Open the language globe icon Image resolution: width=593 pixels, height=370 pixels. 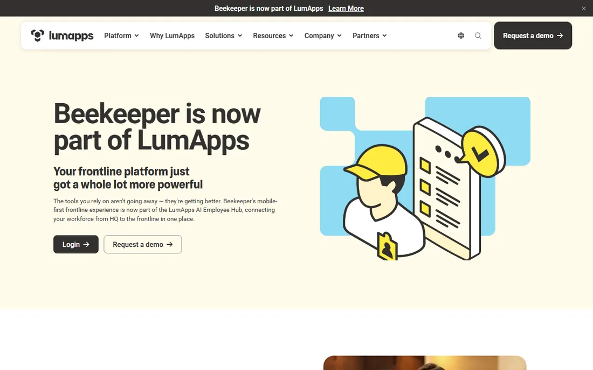tap(460, 35)
